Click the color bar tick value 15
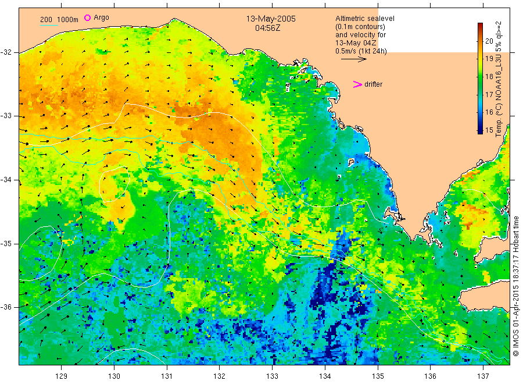Screen dimensions: 523x384 (x=489, y=130)
